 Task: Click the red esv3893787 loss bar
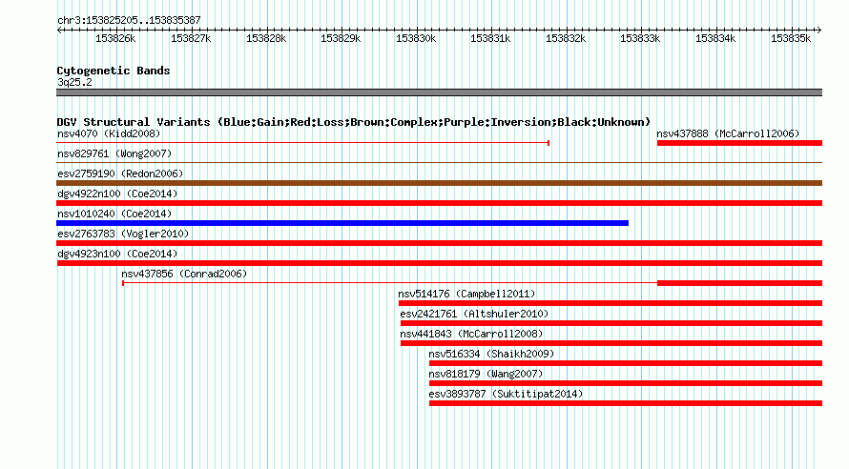pos(626,403)
